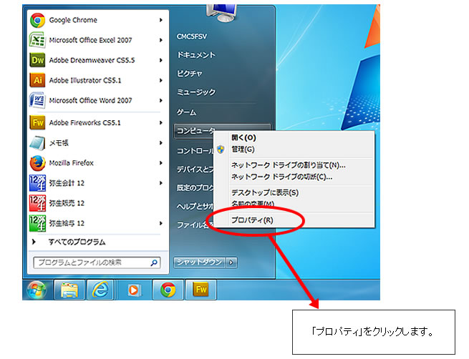Expand Excel 2007 recent files arrow
Screen dimensions: 469x359
pyautogui.click(x=161, y=40)
